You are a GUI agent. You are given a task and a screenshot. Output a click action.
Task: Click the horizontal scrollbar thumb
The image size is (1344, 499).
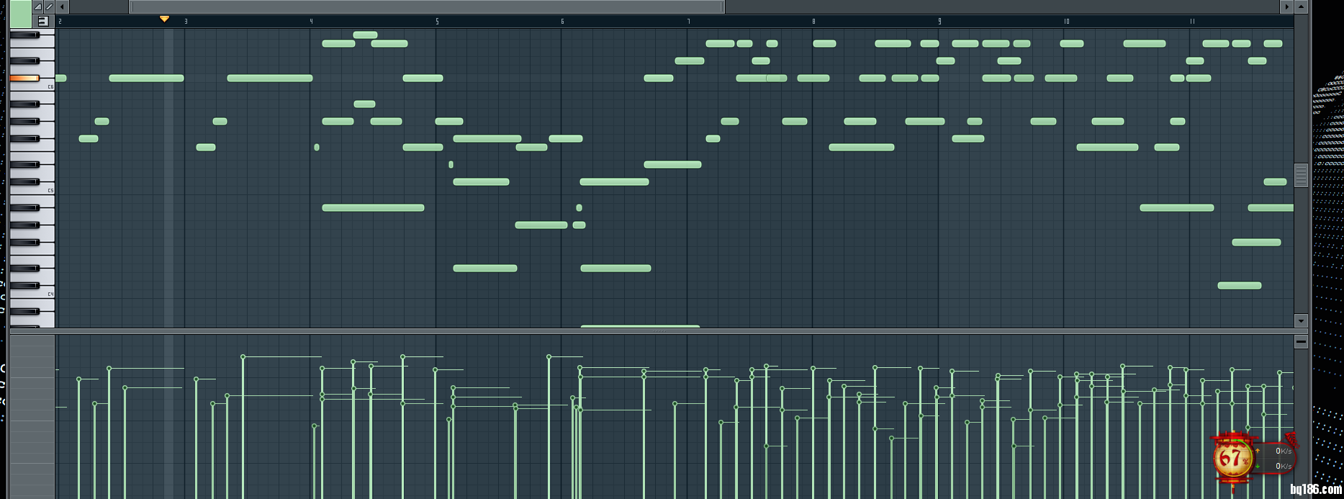[x=426, y=7]
